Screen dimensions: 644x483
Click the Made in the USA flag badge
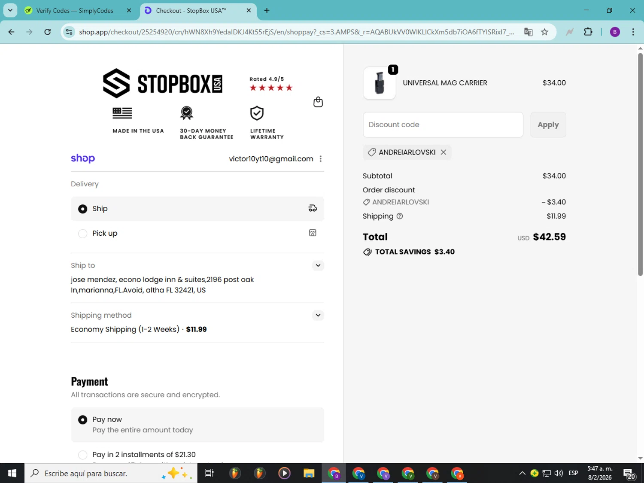point(138,120)
